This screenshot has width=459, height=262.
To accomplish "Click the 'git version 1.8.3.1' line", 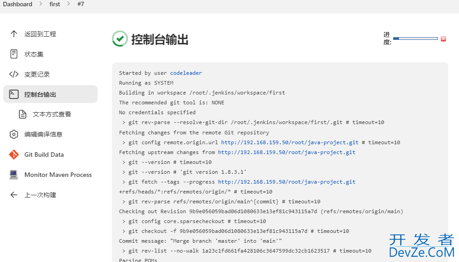I will [x=184, y=172].
